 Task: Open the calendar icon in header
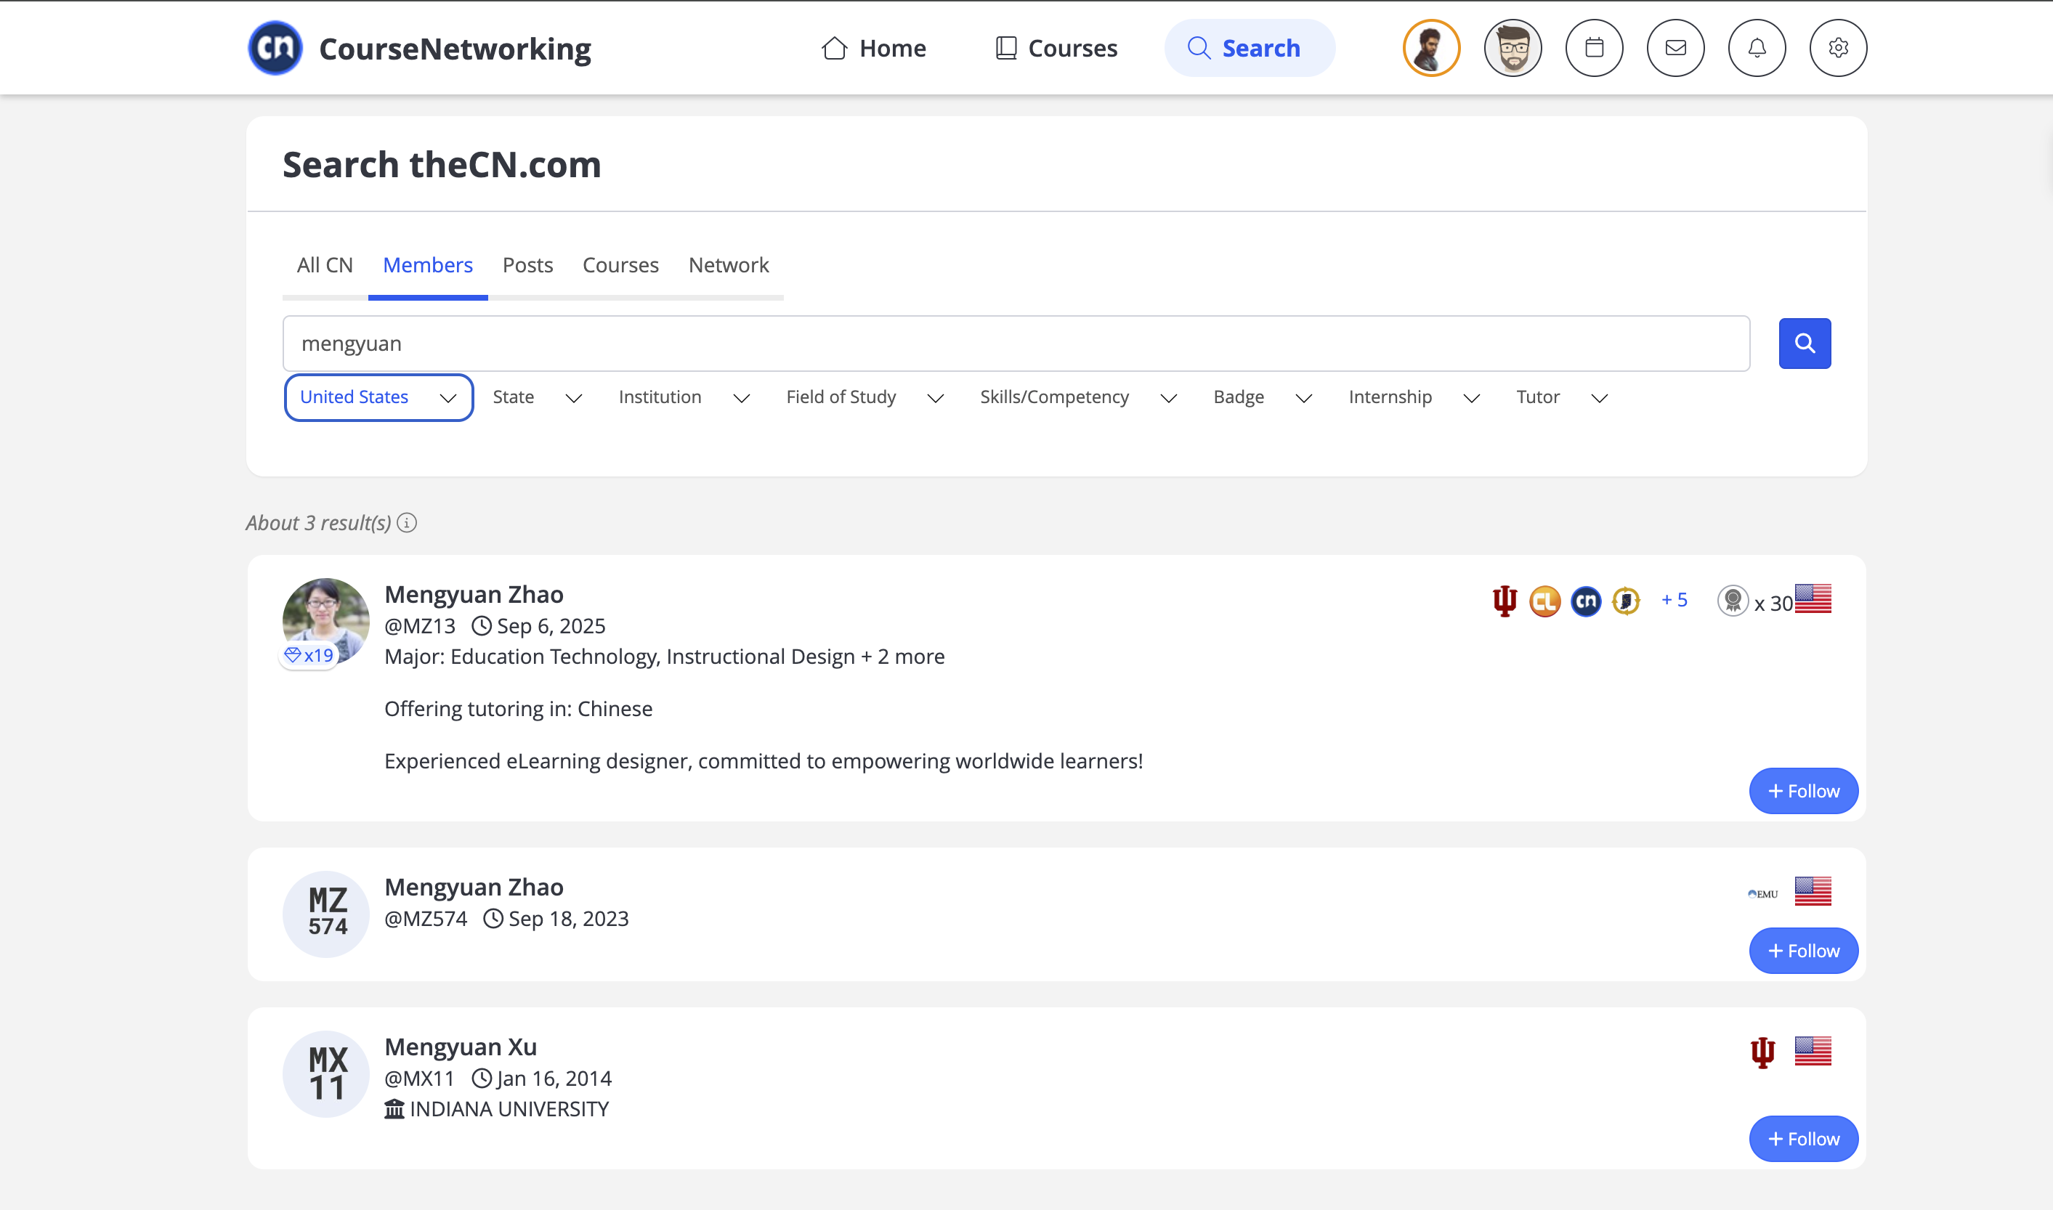[x=1594, y=48]
